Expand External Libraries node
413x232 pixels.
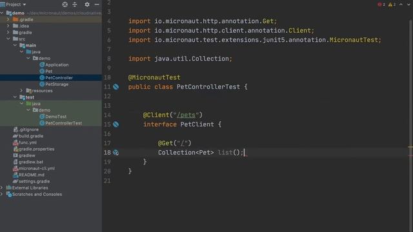click(x=2, y=188)
